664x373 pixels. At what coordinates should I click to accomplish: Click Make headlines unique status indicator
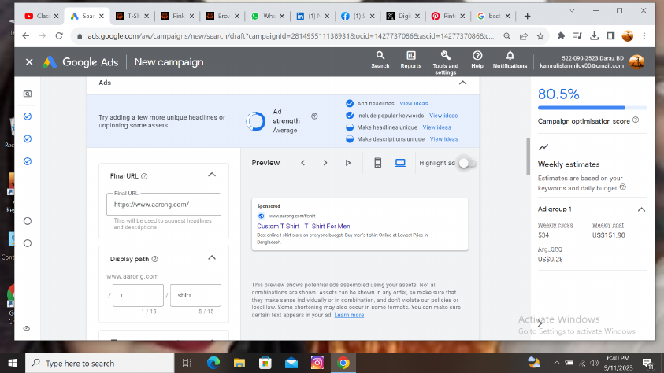click(350, 127)
